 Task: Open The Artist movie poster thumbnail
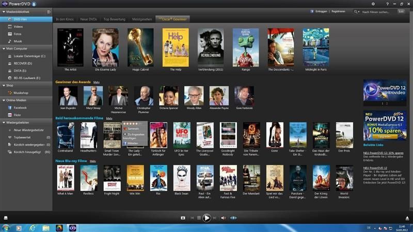pyautogui.click(x=70, y=47)
